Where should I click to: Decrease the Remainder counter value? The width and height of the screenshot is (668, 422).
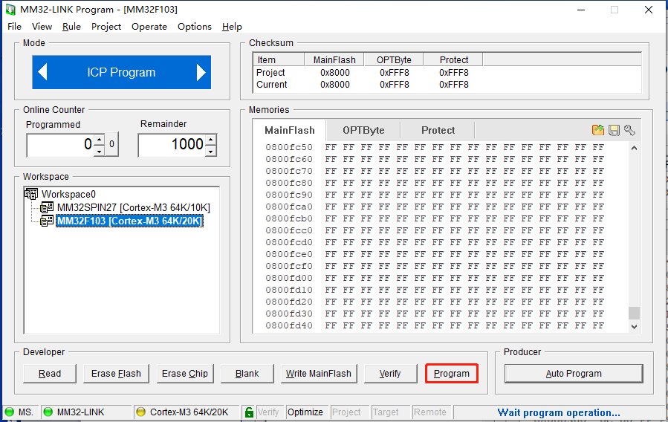211,151
